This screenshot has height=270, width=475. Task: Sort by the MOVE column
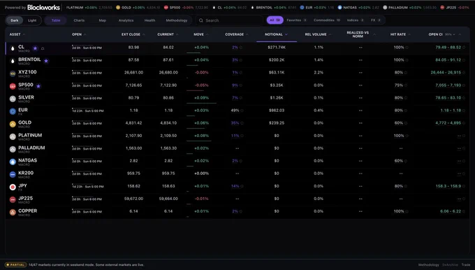click(201, 34)
